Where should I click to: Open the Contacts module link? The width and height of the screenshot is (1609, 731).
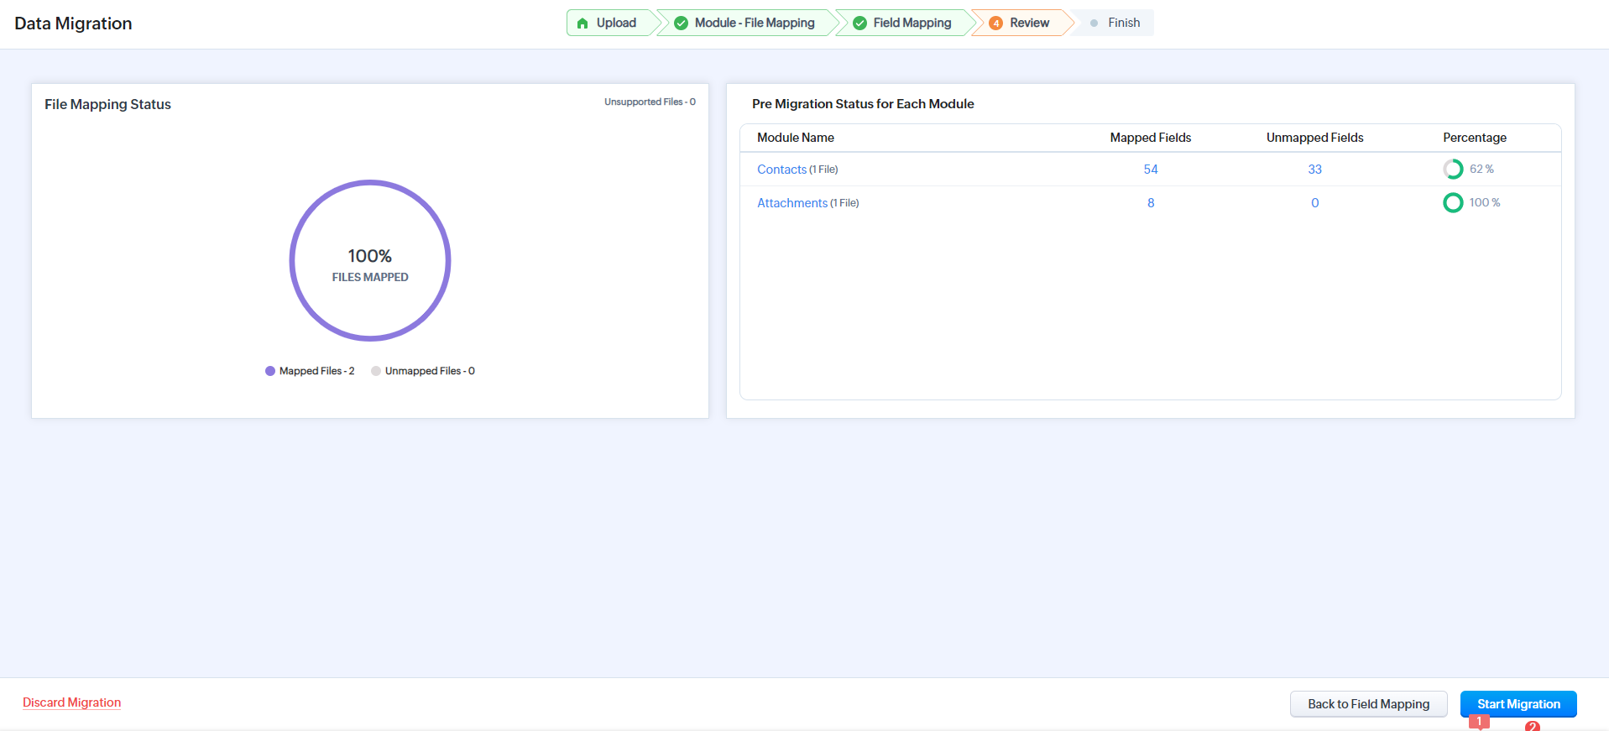[x=781, y=170]
